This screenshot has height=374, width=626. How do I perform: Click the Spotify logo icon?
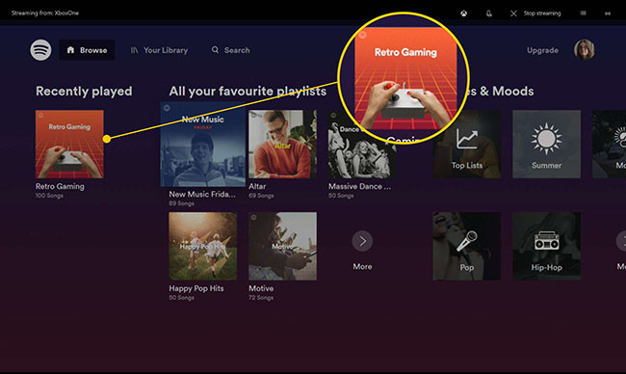click(x=40, y=50)
